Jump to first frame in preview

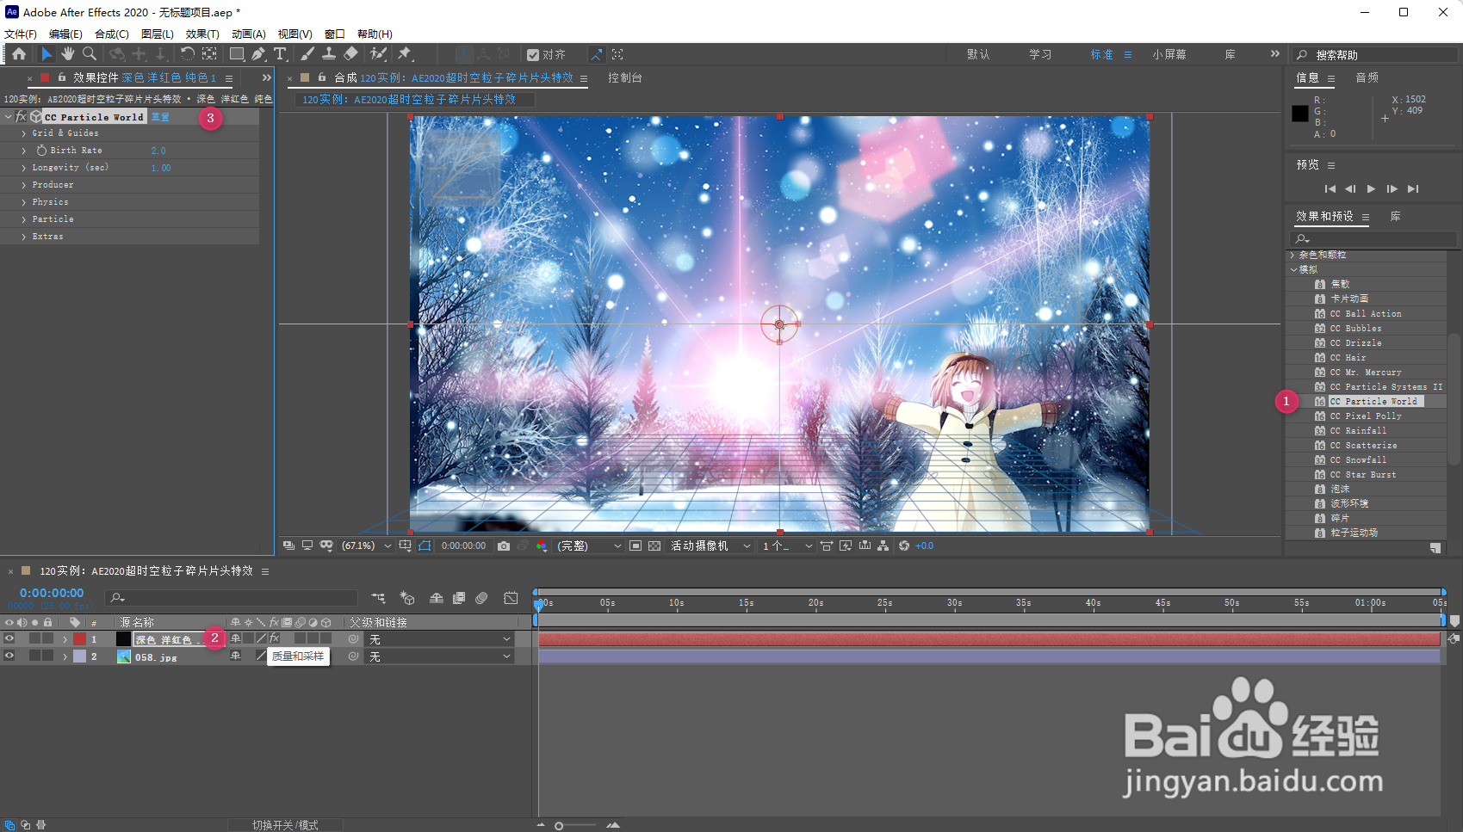tap(1330, 188)
